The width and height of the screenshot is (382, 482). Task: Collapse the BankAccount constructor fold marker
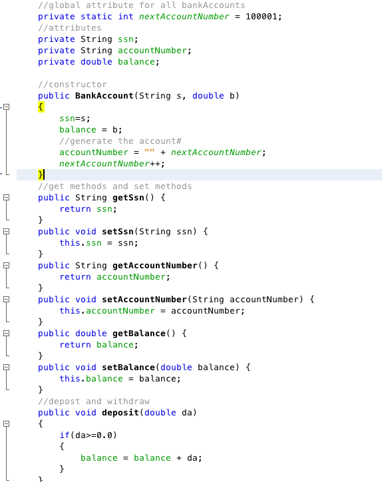6,107
